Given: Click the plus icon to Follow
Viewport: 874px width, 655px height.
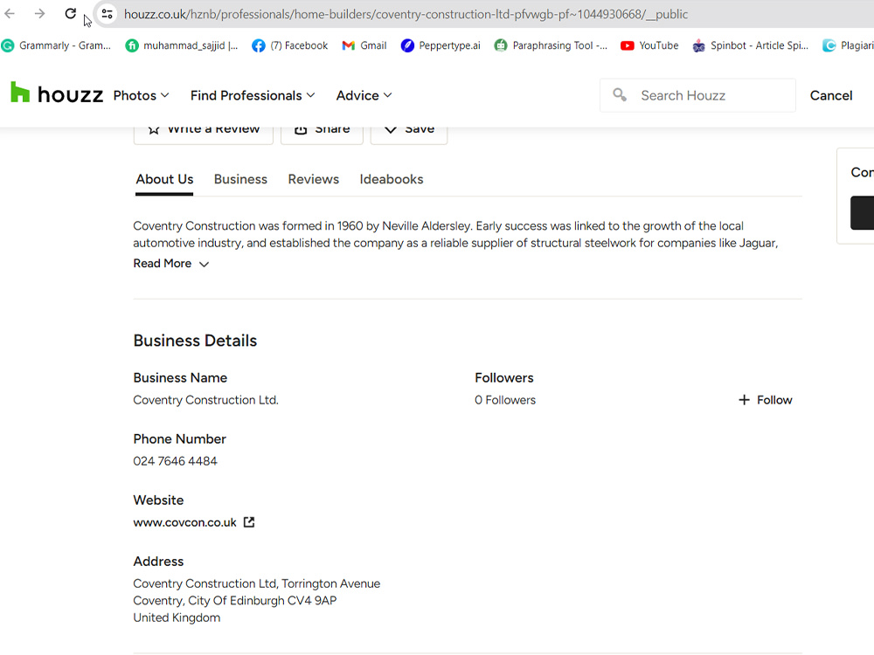Looking at the screenshot, I should coord(744,400).
